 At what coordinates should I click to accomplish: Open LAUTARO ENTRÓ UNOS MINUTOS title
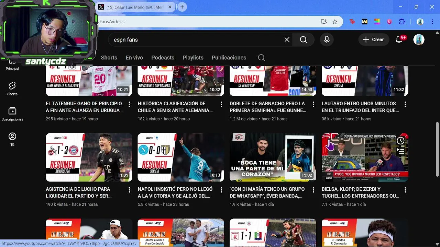[360, 107]
